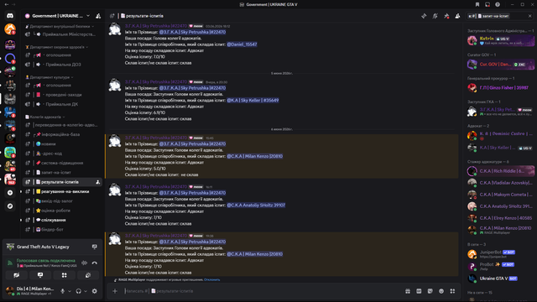
Task: Clear the search field with X
Action: coord(529,16)
